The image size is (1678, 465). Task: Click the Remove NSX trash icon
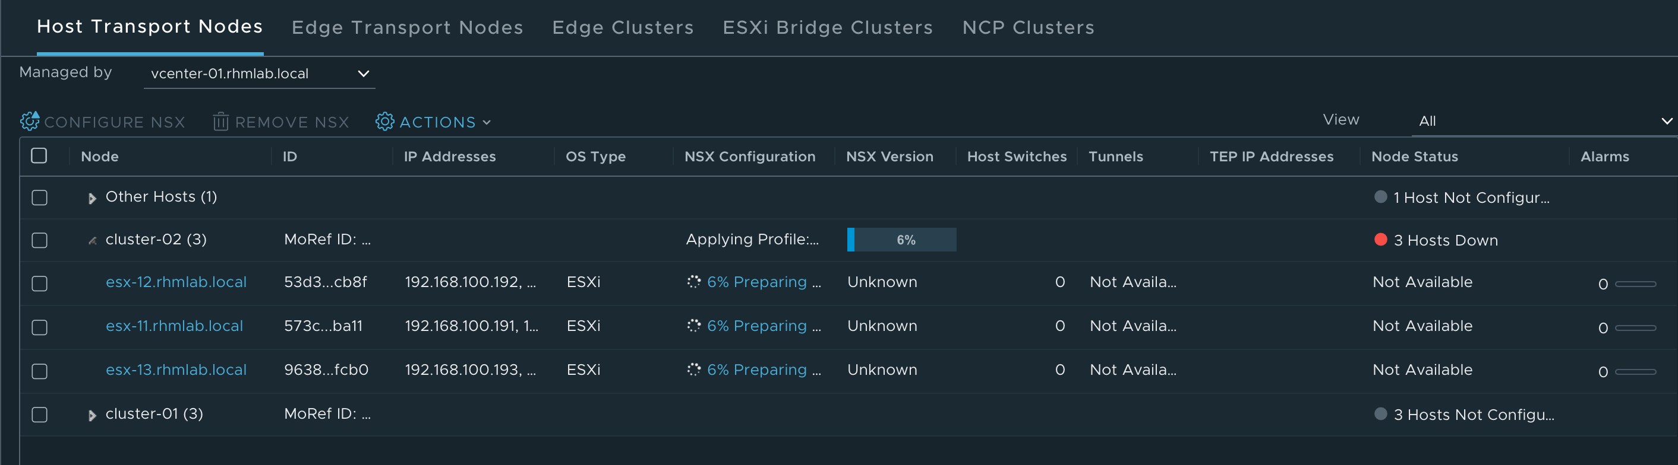(221, 122)
